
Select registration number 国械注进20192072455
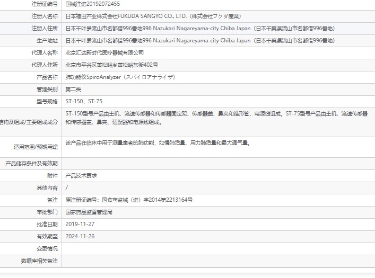92,4
